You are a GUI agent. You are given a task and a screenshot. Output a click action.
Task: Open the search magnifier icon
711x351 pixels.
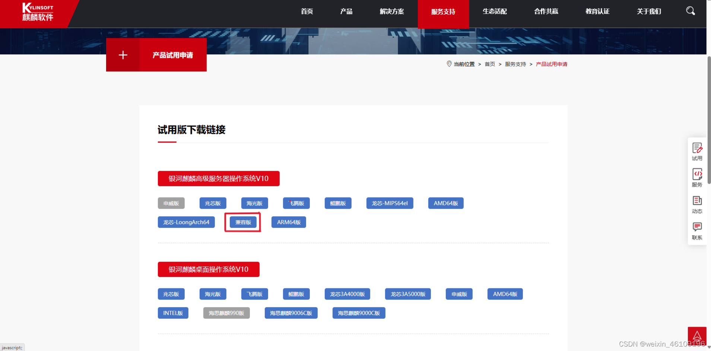tap(691, 11)
